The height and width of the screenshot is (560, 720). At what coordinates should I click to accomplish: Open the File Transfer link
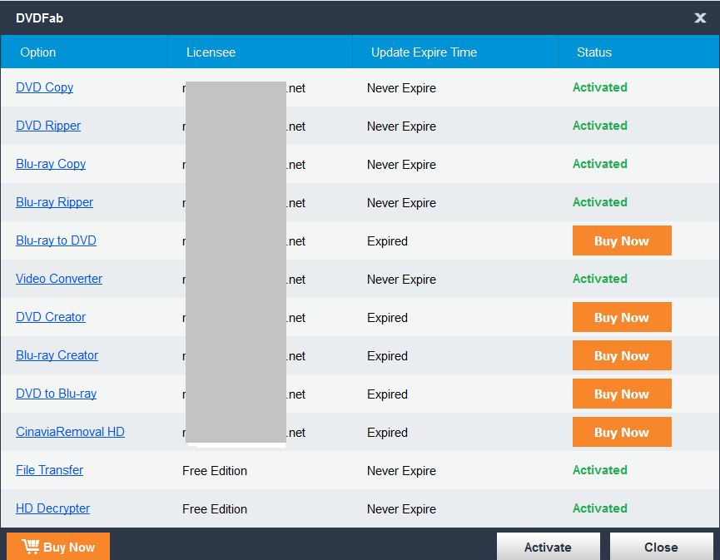[50, 470]
